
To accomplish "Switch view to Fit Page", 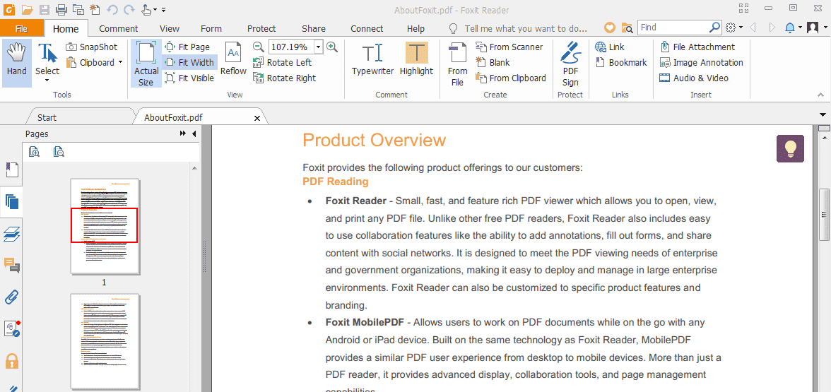I will [188, 47].
